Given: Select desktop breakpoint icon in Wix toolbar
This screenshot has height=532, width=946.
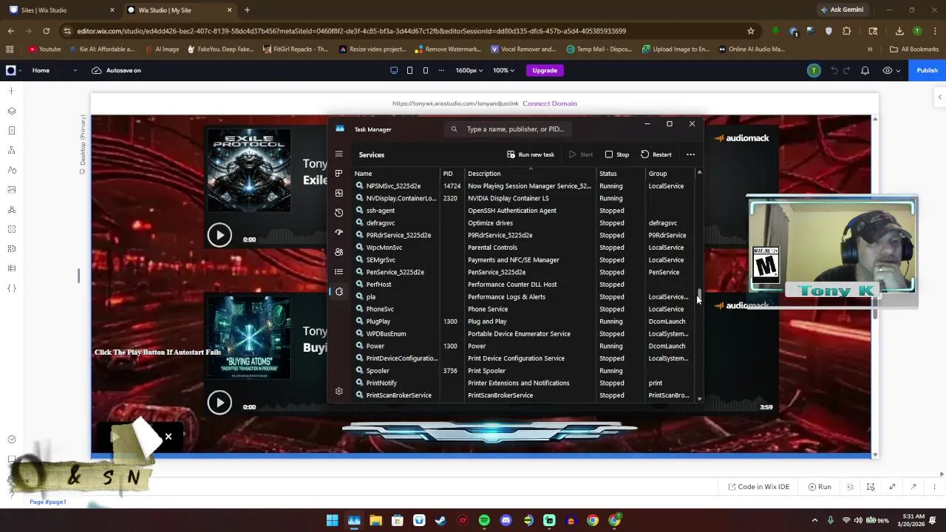Looking at the screenshot, I should tap(394, 70).
